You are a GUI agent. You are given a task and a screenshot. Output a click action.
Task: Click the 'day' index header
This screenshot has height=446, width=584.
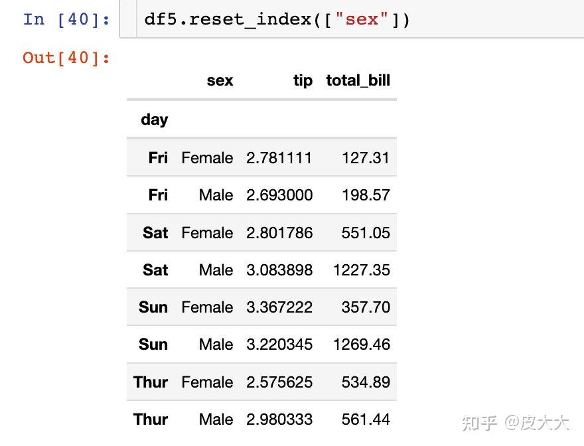154,119
